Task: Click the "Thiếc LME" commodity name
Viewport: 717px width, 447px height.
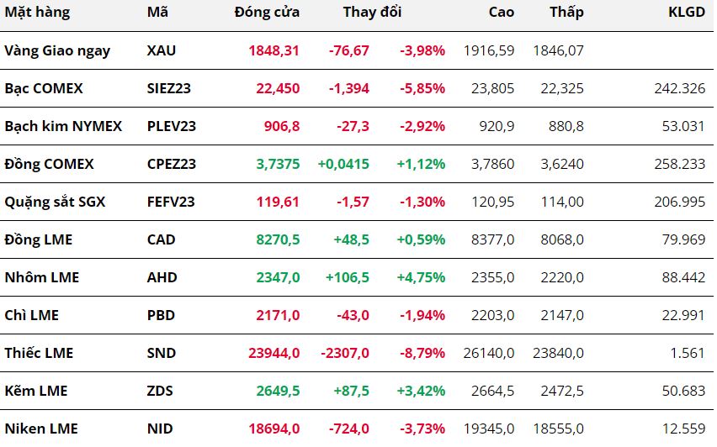Action: (x=39, y=353)
